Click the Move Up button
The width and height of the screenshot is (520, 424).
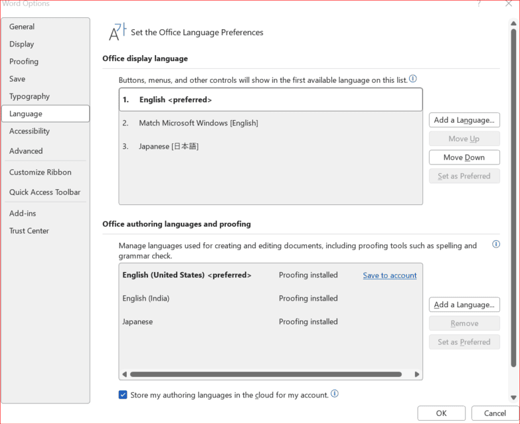point(464,139)
